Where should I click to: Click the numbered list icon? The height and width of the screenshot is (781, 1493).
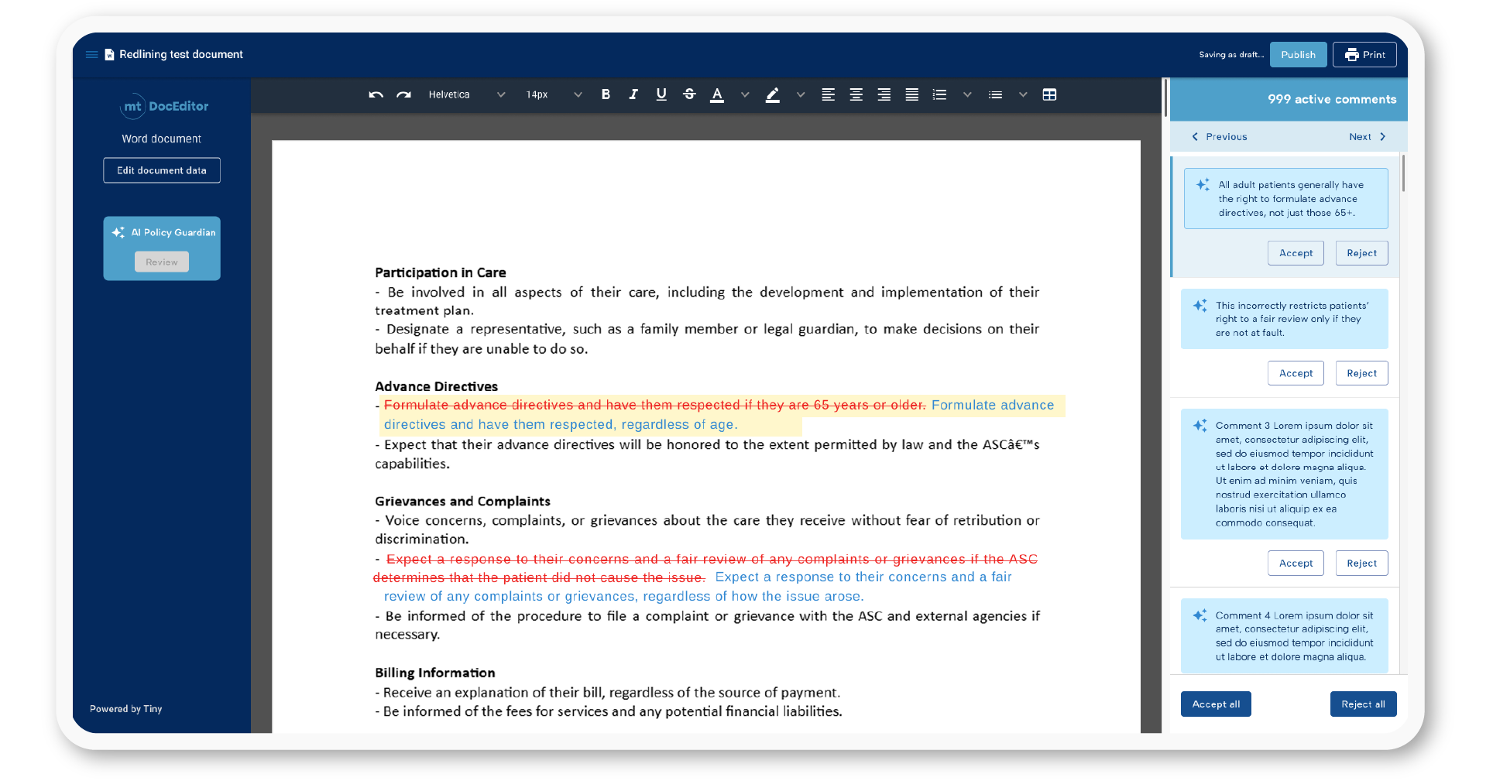[x=939, y=94]
